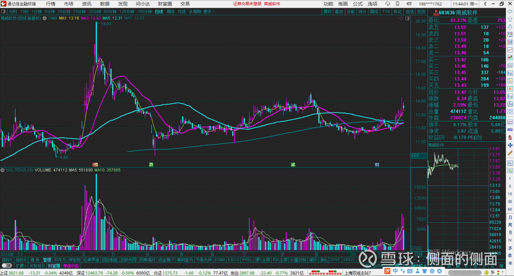The image size is (514, 276).
Task: Click the blue move cross icon
Action: [x=510, y=145]
